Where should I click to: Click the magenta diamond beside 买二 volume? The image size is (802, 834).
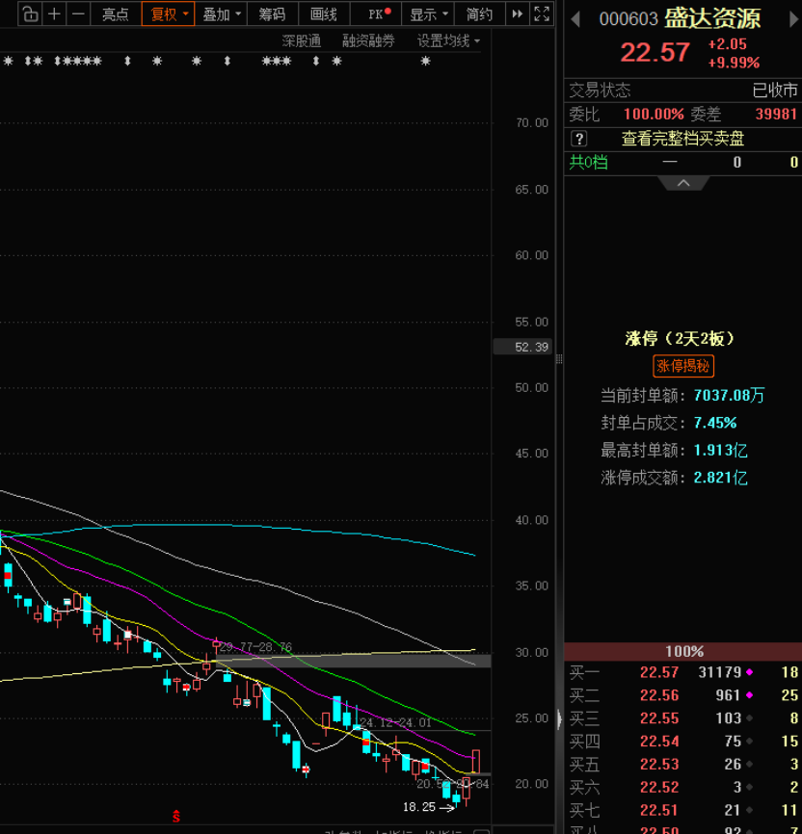click(749, 695)
